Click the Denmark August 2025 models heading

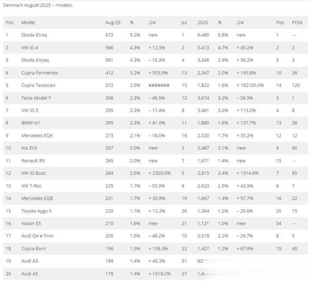tap(38, 5)
